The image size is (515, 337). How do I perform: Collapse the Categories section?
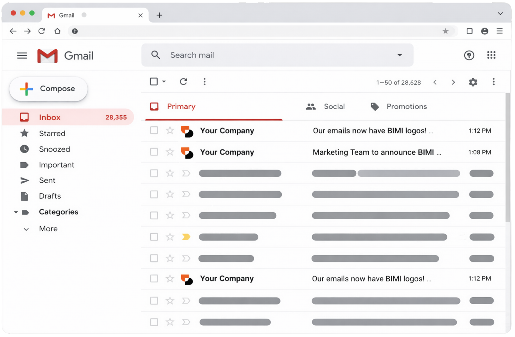tap(16, 212)
